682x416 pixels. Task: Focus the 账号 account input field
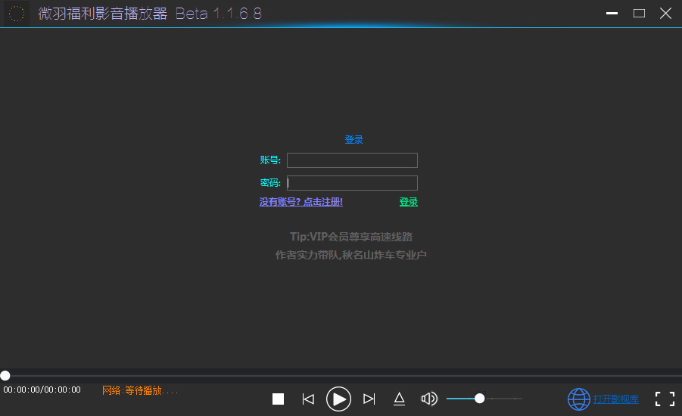pyautogui.click(x=352, y=160)
